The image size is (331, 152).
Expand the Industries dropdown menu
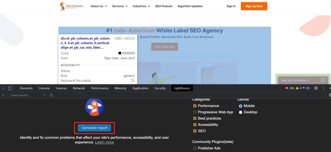(x=141, y=6)
